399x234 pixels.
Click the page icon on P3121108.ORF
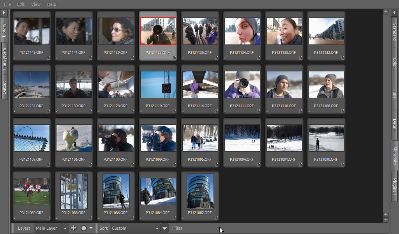pos(343,111)
